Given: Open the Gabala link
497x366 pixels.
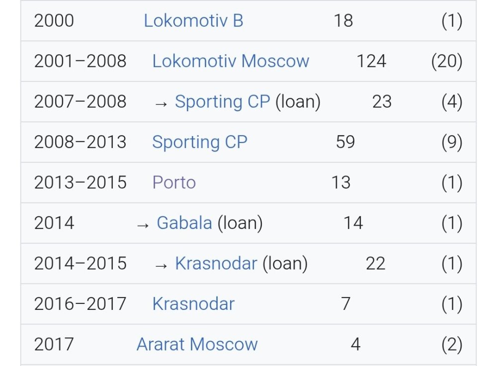Looking at the screenshot, I should pos(184,223).
